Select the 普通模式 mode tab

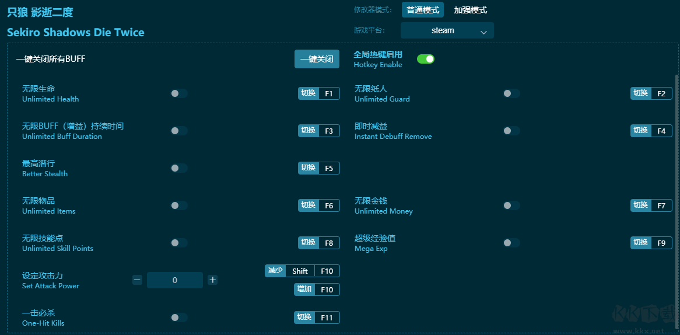423,9
